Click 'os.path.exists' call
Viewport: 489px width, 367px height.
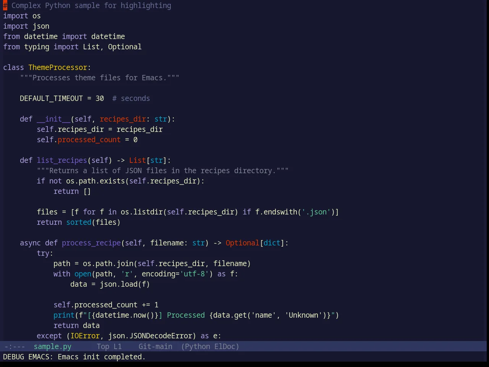(x=96, y=181)
